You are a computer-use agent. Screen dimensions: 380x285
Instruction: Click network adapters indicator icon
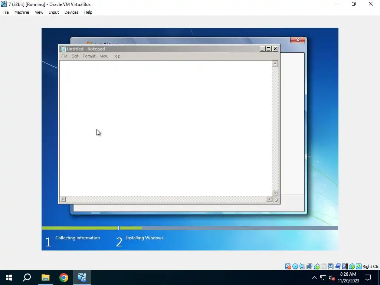click(309, 266)
